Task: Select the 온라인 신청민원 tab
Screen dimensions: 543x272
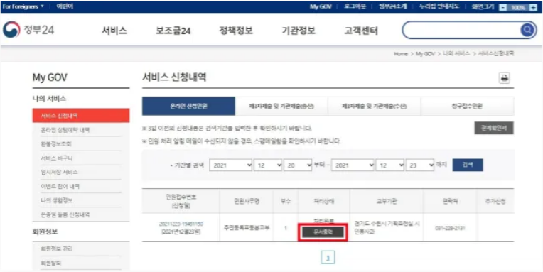Action: (x=189, y=107)
